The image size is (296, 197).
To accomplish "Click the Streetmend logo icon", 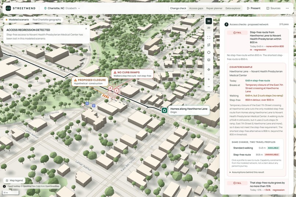I will (x=8, y=8).
